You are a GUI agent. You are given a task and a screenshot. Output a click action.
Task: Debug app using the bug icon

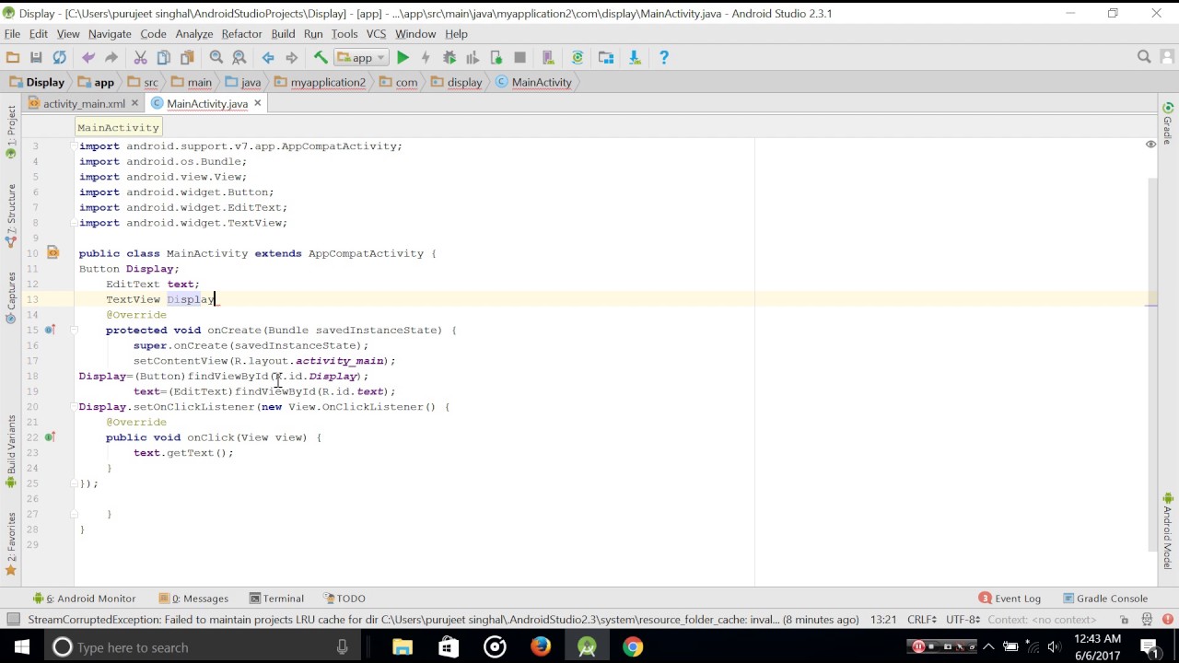click(449, 57)
